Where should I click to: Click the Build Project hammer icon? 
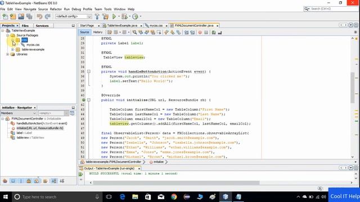click(97, 16)
